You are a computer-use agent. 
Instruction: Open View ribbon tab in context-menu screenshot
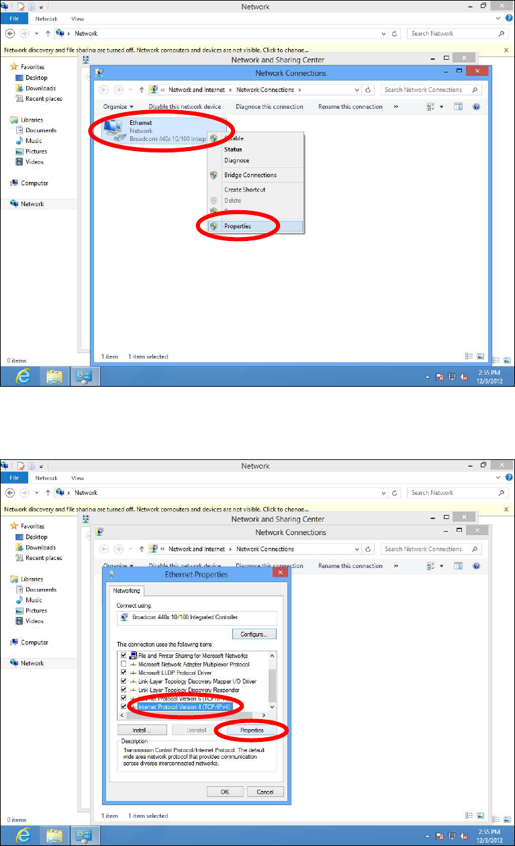(77, 19)
